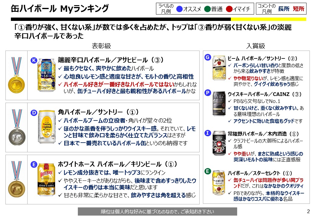Click the silver medal icon
The width and height of the screenshot is (315, 218).
pyautogui.click(x=17, y=127)
